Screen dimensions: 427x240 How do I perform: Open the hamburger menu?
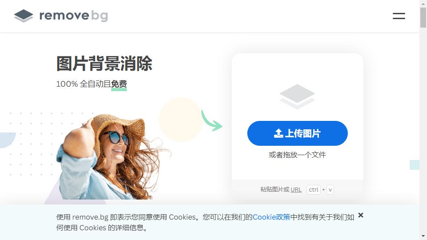pos(399,16)
